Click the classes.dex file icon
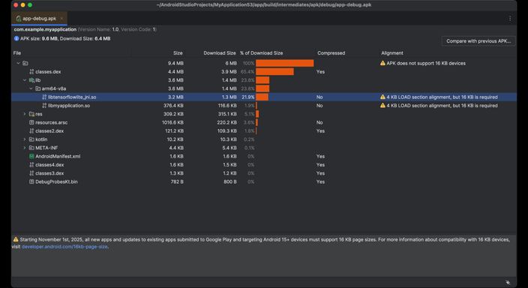 coord(31,72)
